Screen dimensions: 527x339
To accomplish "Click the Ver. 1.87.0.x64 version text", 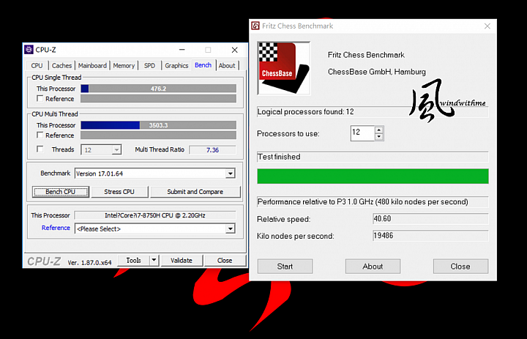I will 89,263.
